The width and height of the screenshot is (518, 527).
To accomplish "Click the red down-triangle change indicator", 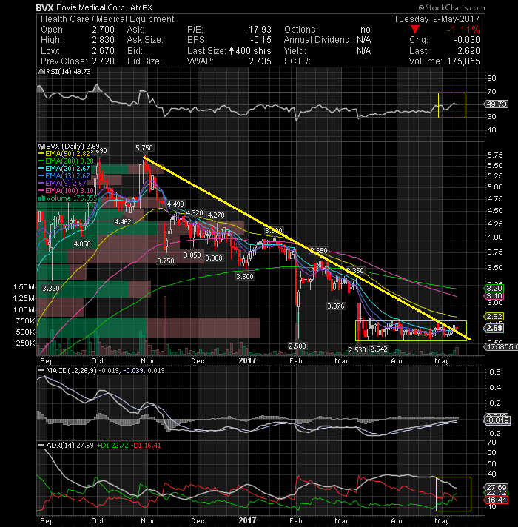I will point(415,30).
